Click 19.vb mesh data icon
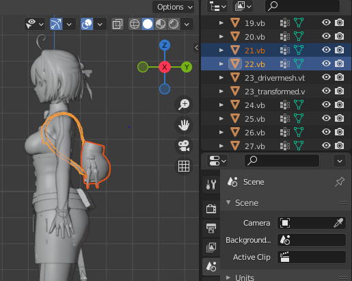The height and width of the screenshot is (281, 352). (x=299, y=23)
